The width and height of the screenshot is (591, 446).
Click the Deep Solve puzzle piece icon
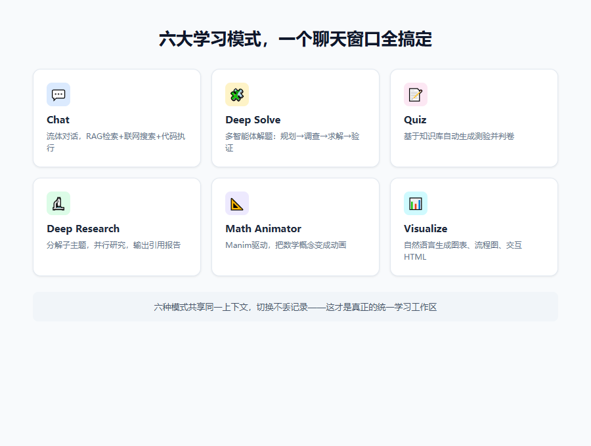237,94
